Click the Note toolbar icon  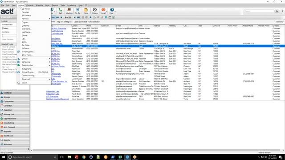(86, 10)
